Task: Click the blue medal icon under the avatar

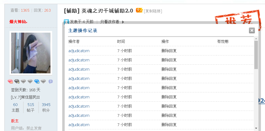Action: [x=37, y=82]
